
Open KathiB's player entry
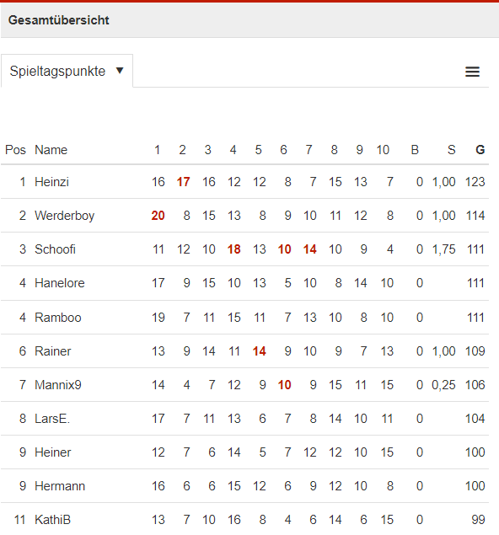52,520
